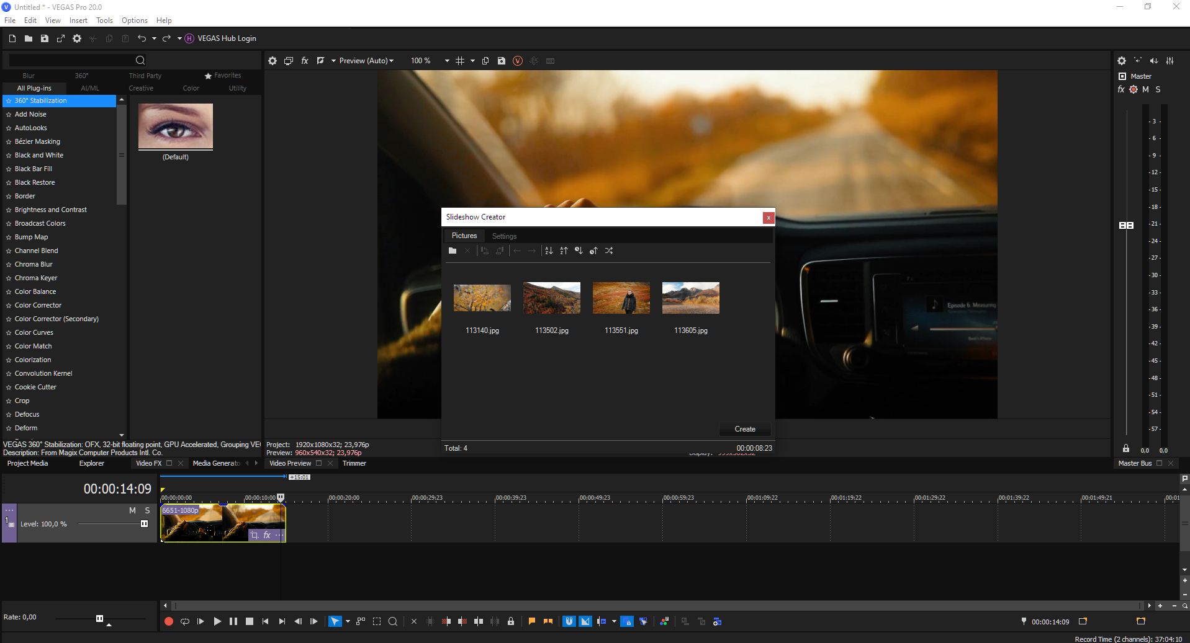1190x643 pixels.
Task: Shuffle the slideshow pictures randomly
Action: [609, 251]
